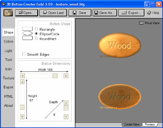
Task: Click the Depth scrollbar down arrow
Action: (66, 117)
